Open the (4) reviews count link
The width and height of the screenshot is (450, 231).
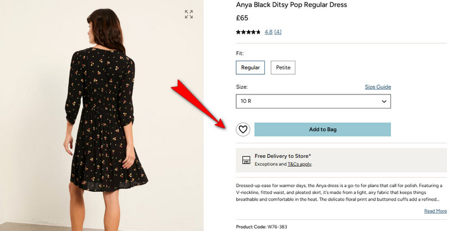[278, 32]
